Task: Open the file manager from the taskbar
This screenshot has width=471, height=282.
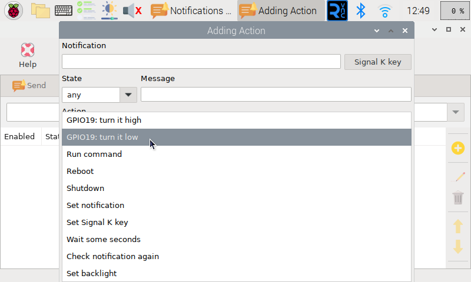Action: click(41, 11)
